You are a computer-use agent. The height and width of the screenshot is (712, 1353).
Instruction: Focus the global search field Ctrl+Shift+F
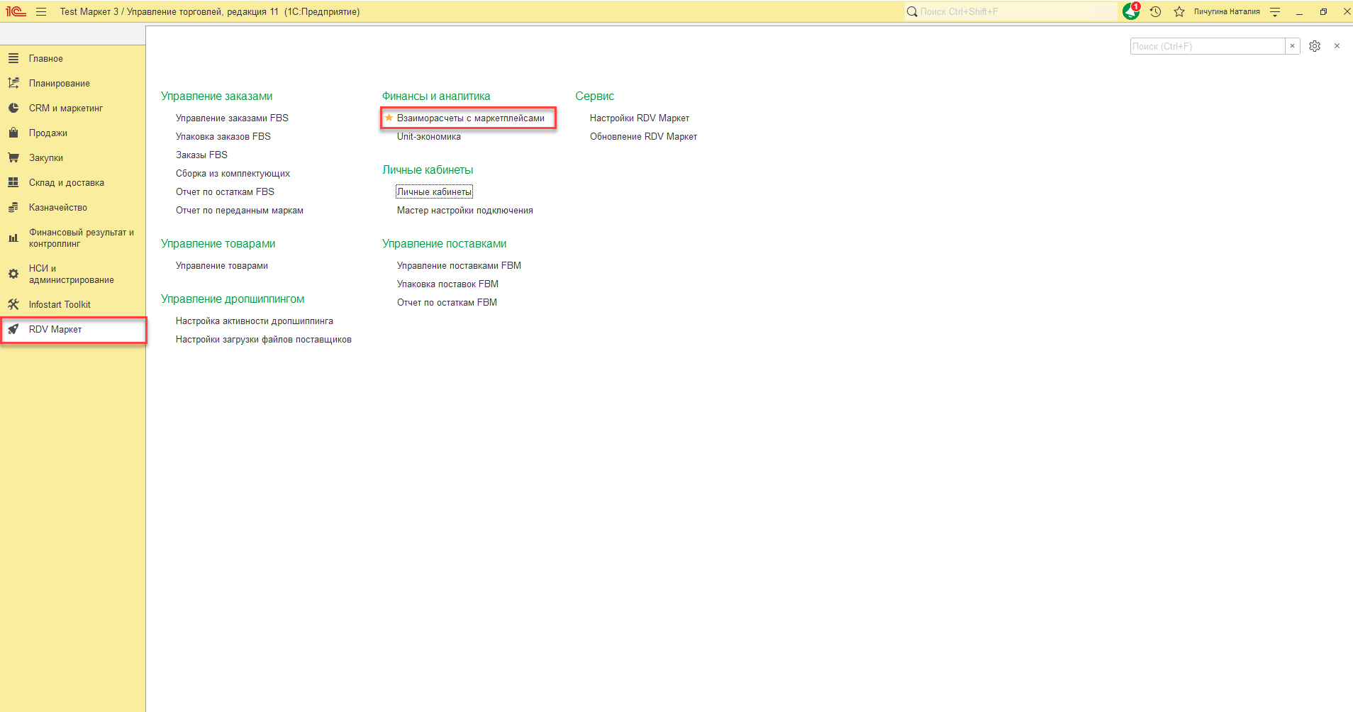pos(1010,11)
